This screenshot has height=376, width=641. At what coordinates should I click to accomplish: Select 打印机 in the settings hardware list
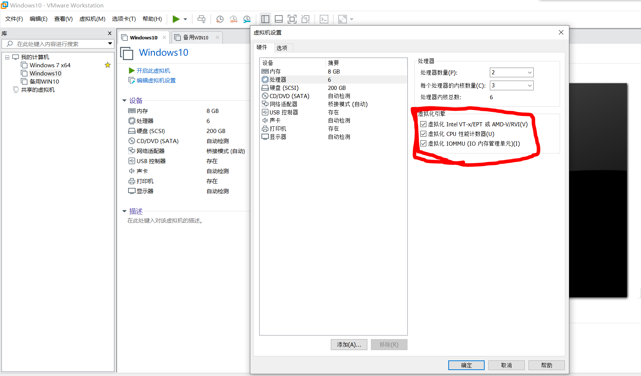click(333, 129)
